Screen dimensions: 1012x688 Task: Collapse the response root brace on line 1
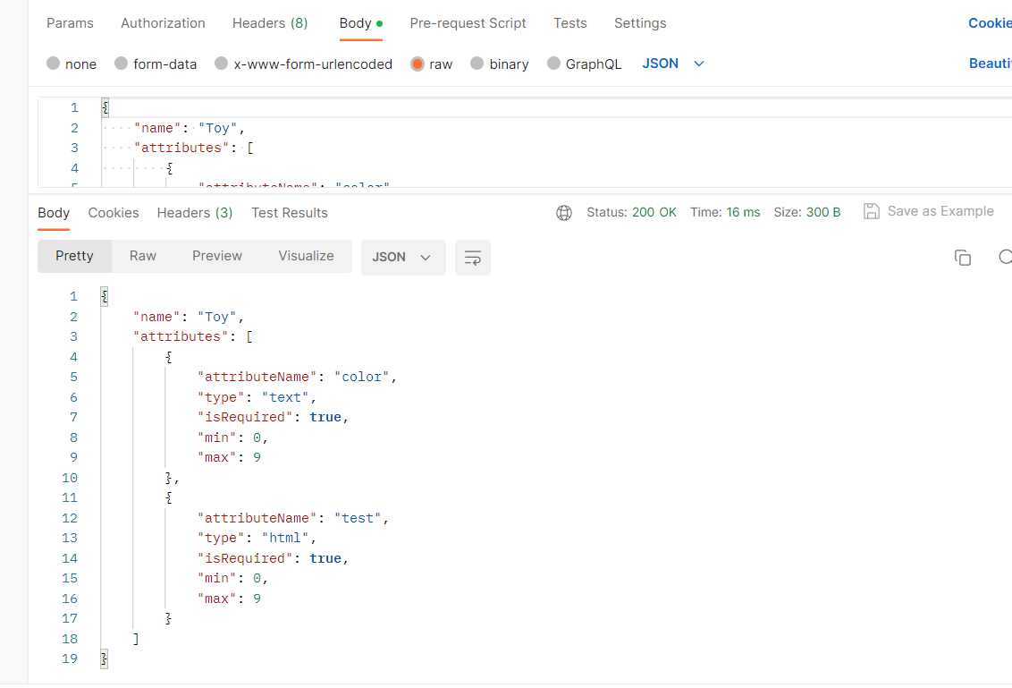[x=104, y=296]
